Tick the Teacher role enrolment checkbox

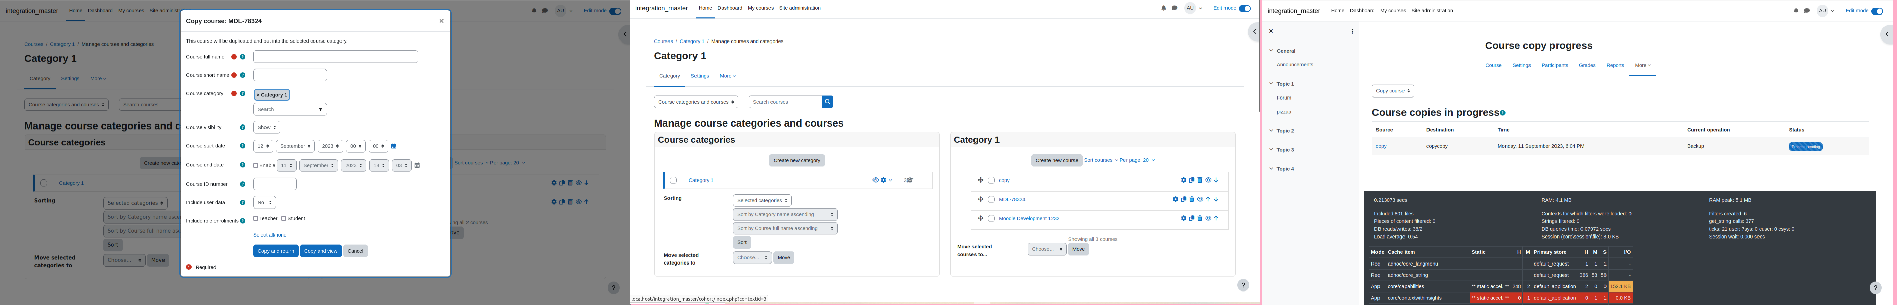pyautogui.click(x=256, y=218)
